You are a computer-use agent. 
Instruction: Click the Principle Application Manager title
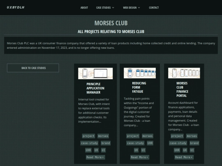coord(95,88)
